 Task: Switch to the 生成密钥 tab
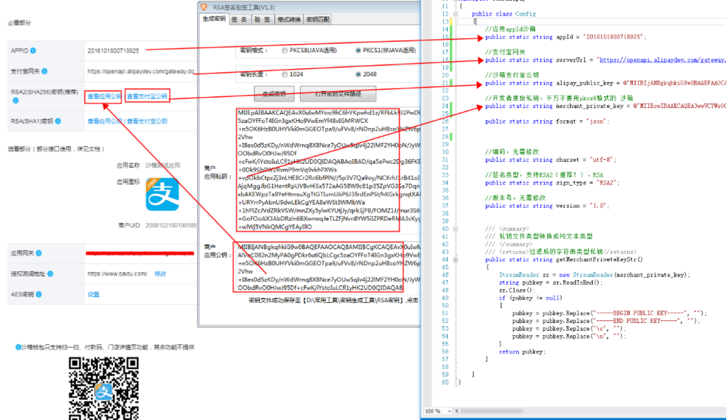(214, 19)
